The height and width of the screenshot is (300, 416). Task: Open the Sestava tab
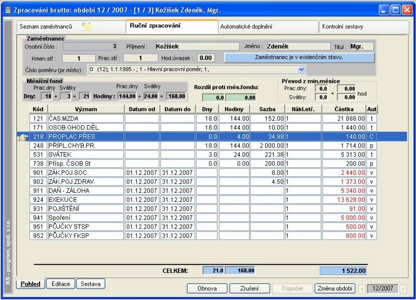point(90,284)
